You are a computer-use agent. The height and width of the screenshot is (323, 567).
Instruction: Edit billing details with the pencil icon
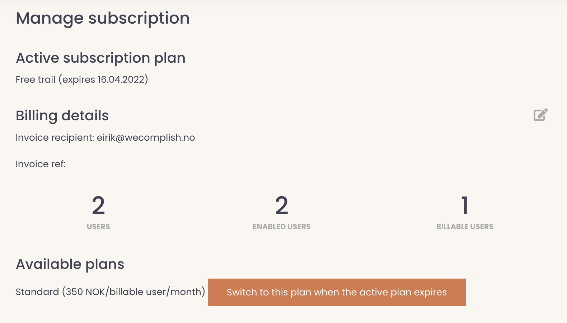[x=540, y=115]
